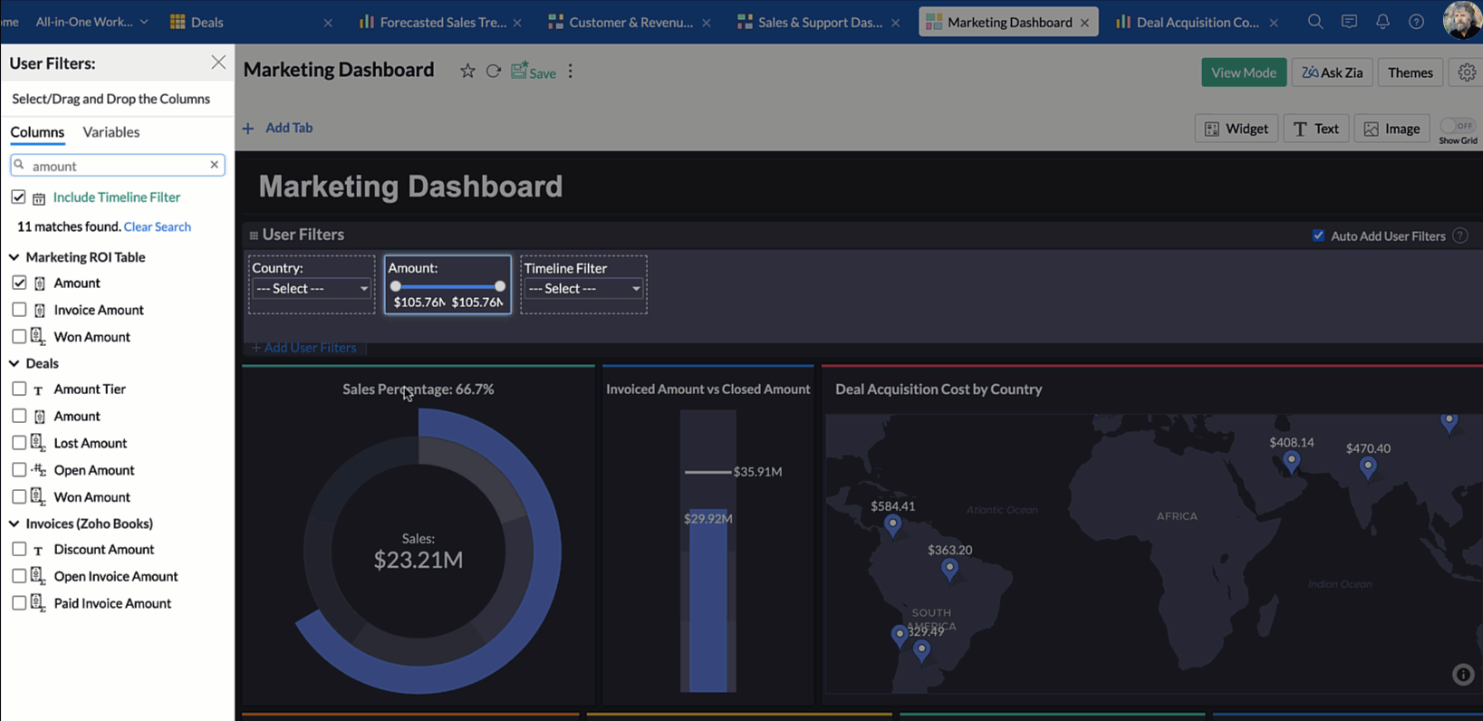
Task: Close the User Filters side panel
Action: click(218, 62)
